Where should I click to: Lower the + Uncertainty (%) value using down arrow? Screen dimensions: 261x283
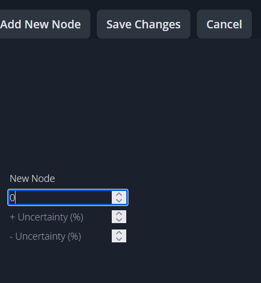coord(119,220)
